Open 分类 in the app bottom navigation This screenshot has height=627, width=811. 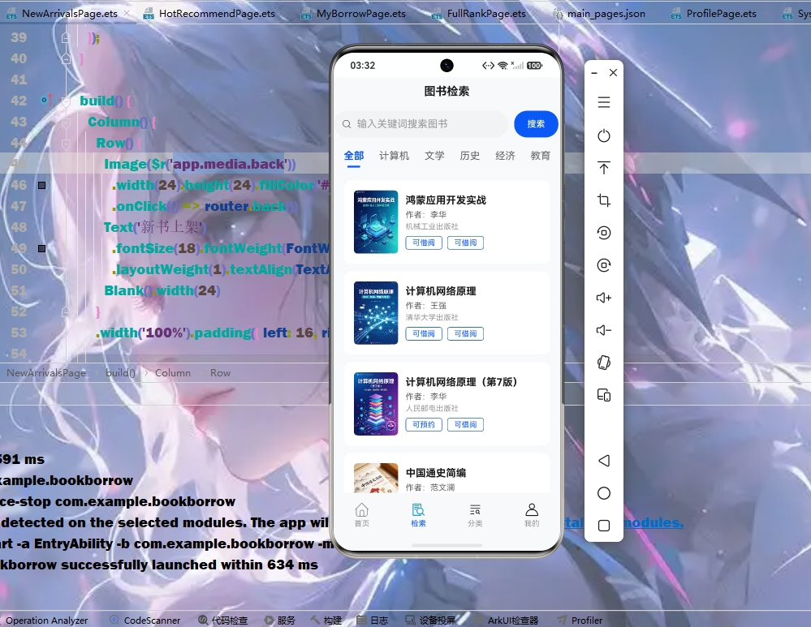point(475,515)
